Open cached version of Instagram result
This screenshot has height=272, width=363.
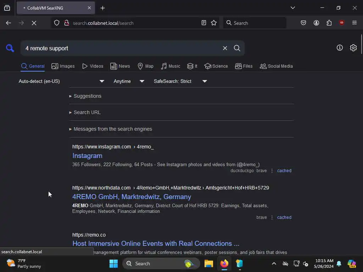click(x=284, y=171)
